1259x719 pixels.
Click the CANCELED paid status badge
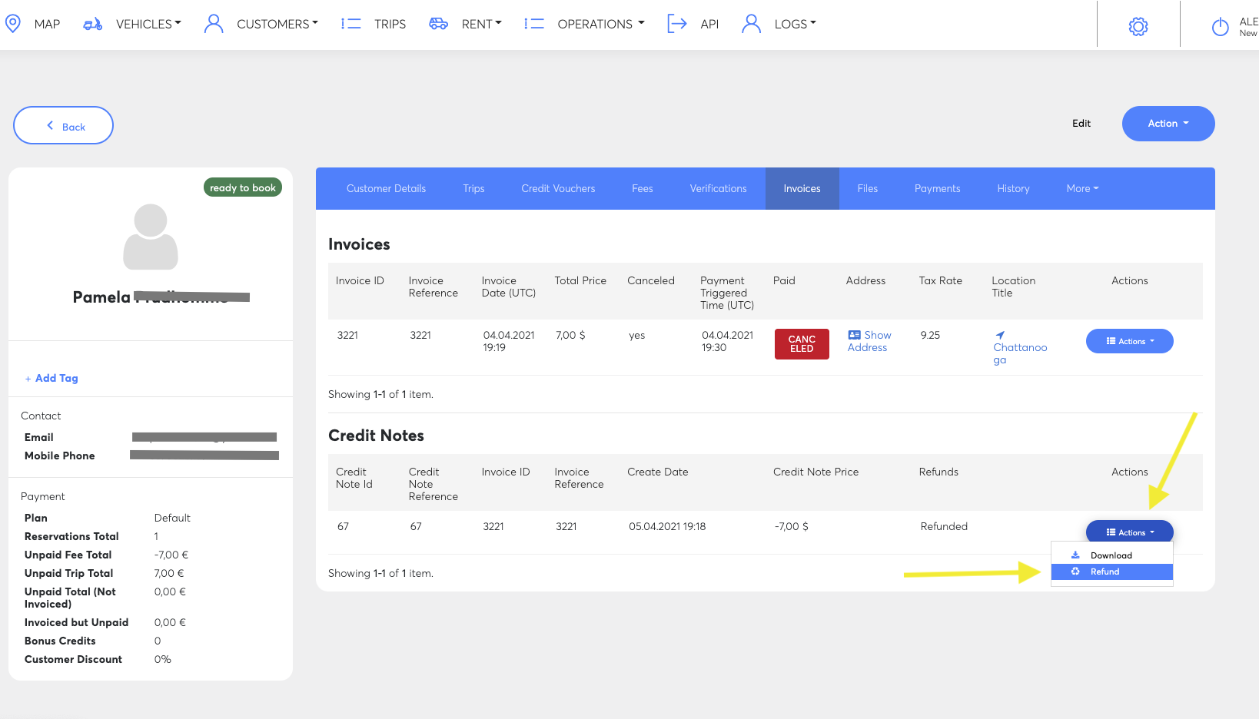tap(802, 344)
